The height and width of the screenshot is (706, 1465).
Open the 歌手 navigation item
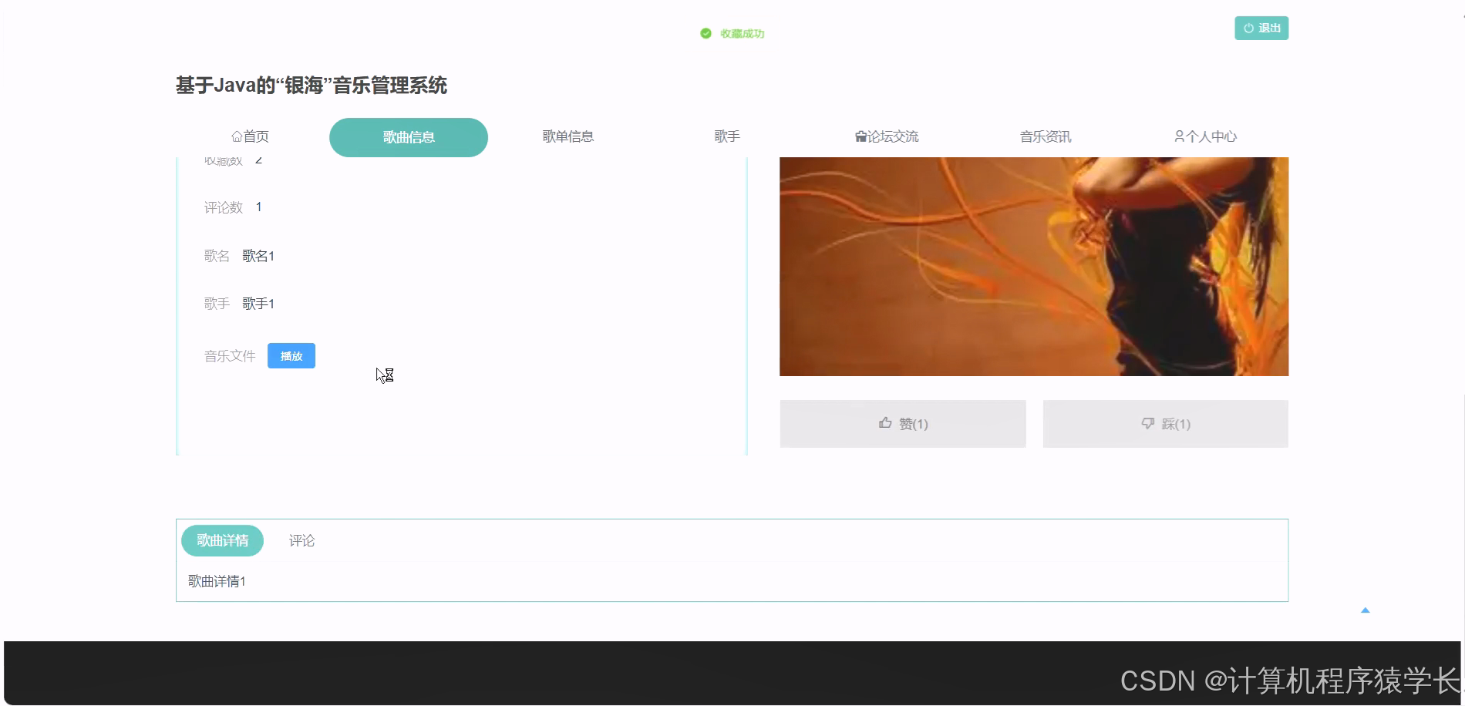(726, 136)
